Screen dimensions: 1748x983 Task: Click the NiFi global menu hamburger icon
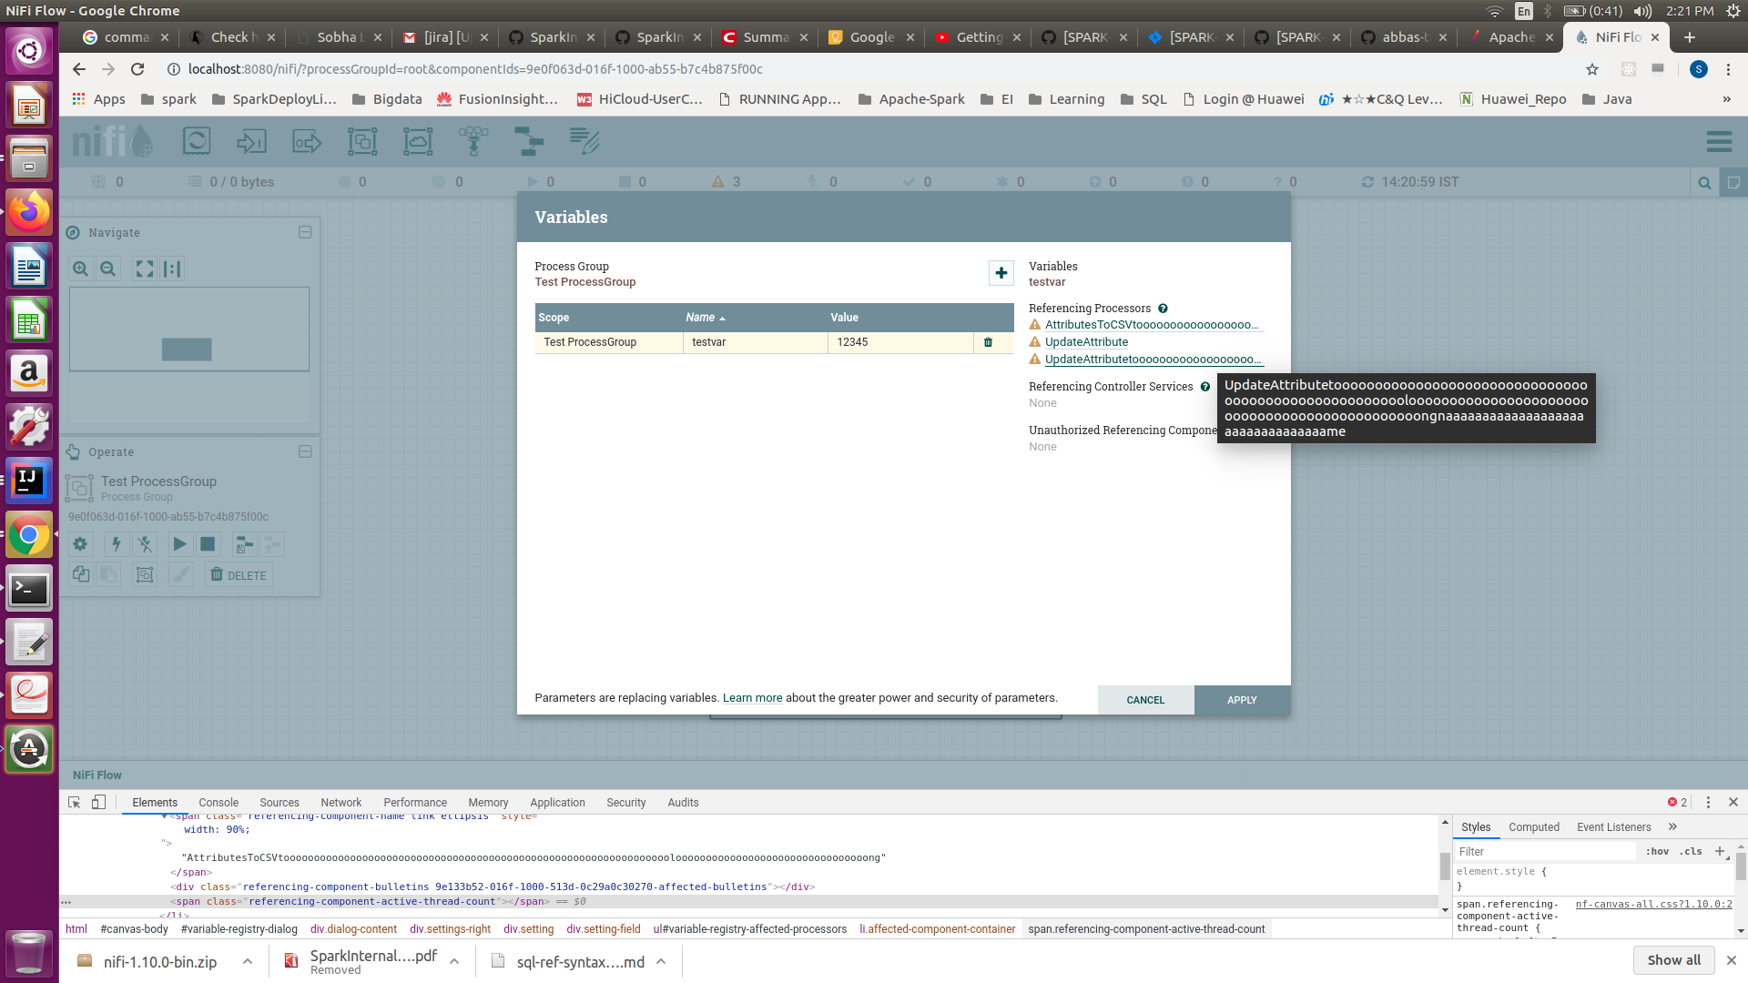point(1719,142)
